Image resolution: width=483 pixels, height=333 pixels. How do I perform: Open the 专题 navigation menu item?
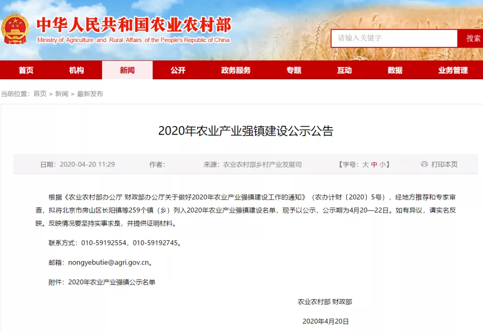(x=294, y=70)
